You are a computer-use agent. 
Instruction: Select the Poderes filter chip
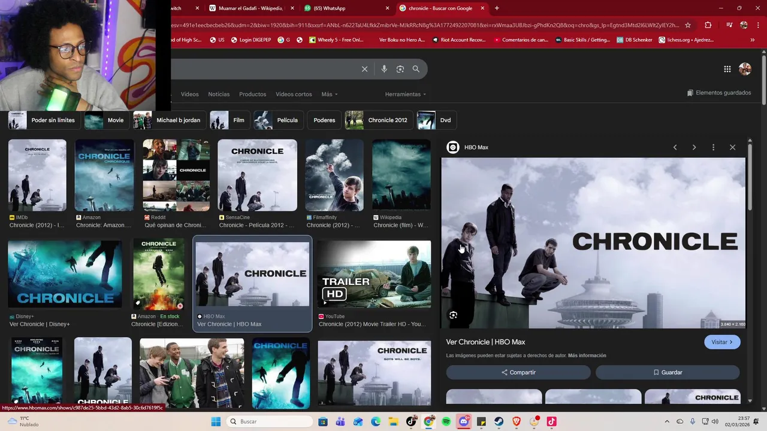pos(324,120)
